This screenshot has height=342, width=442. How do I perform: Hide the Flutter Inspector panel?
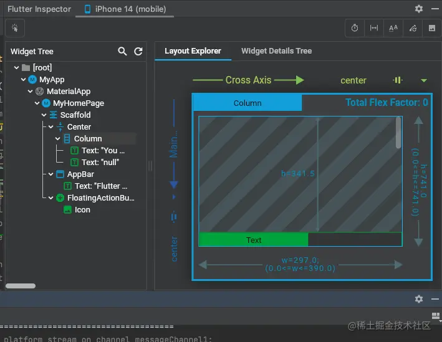point(435,9)
